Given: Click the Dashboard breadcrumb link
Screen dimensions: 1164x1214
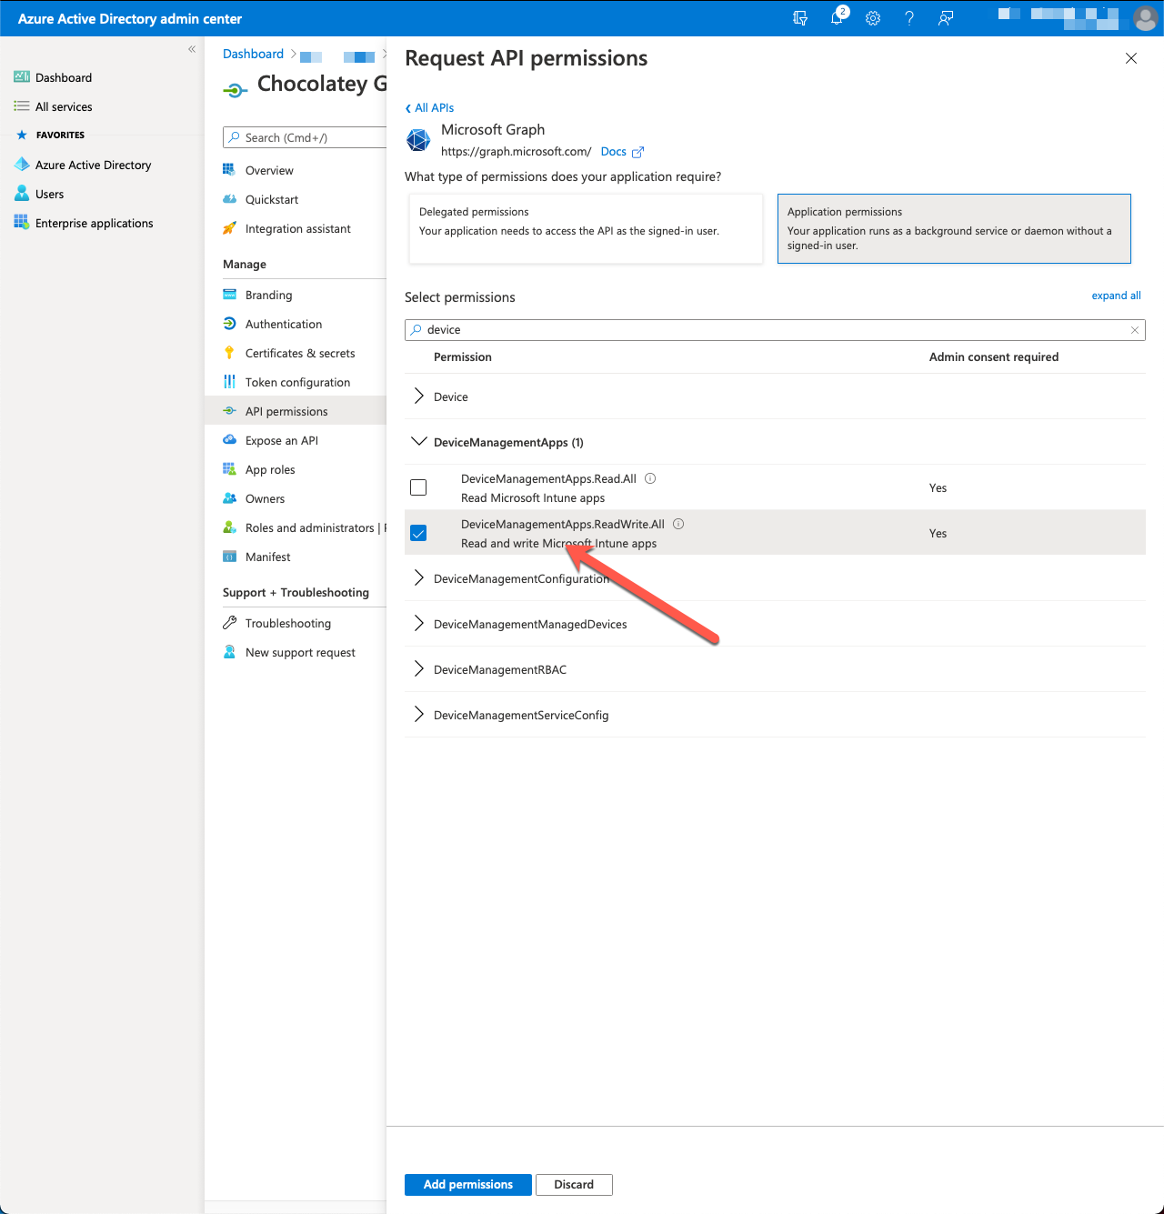Looking at the screenshot, I should coord(253,54).
